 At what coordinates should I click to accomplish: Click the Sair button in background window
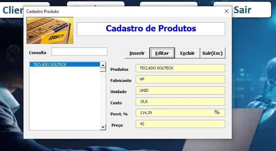251,10
